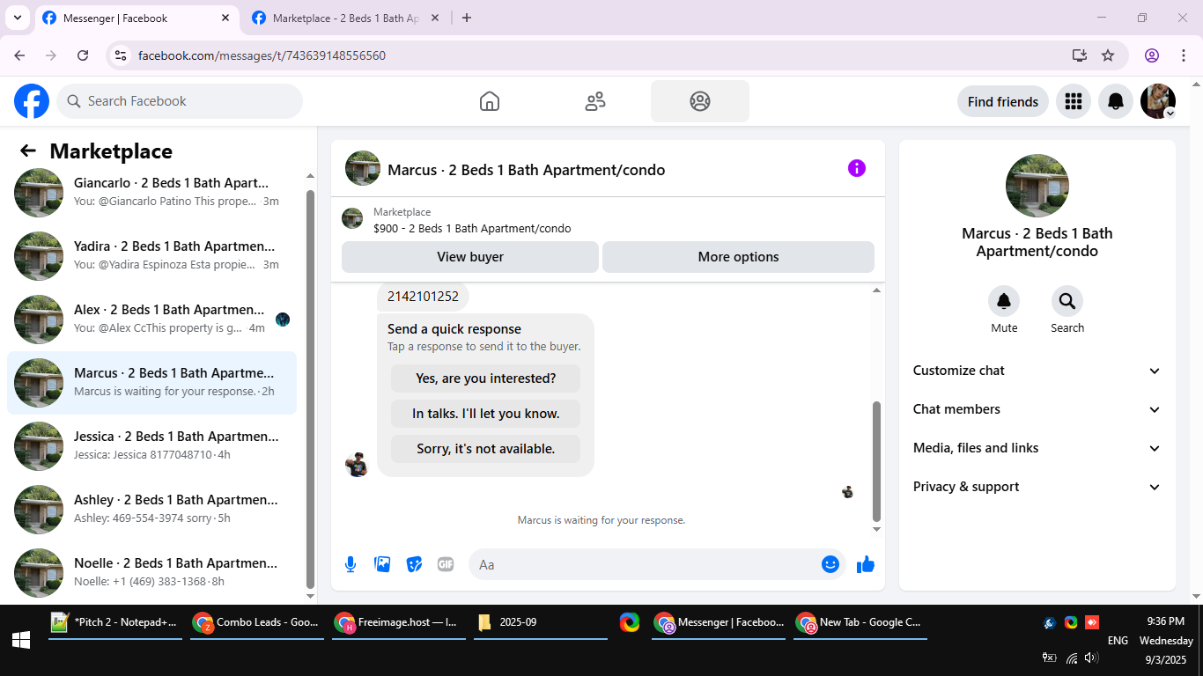Search in conversation magnifier icon
This screenshot has width=1203, height=676.
(1067, 302)
